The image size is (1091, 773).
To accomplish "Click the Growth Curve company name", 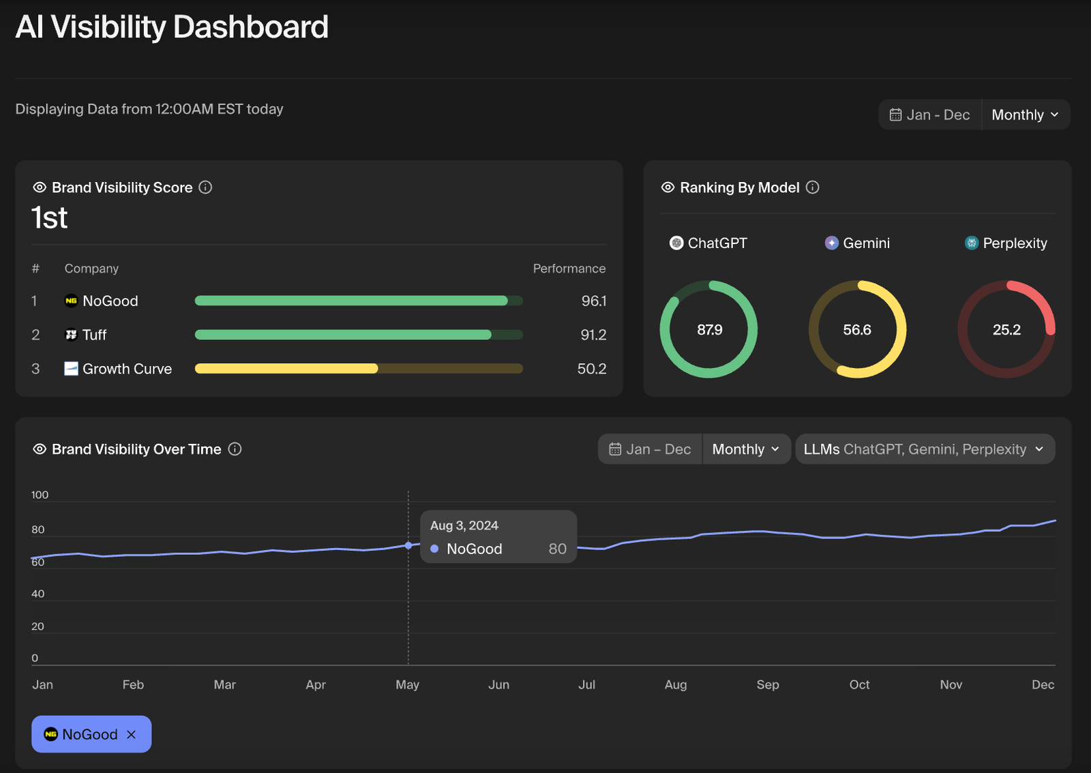I will (x=127, y=369).
